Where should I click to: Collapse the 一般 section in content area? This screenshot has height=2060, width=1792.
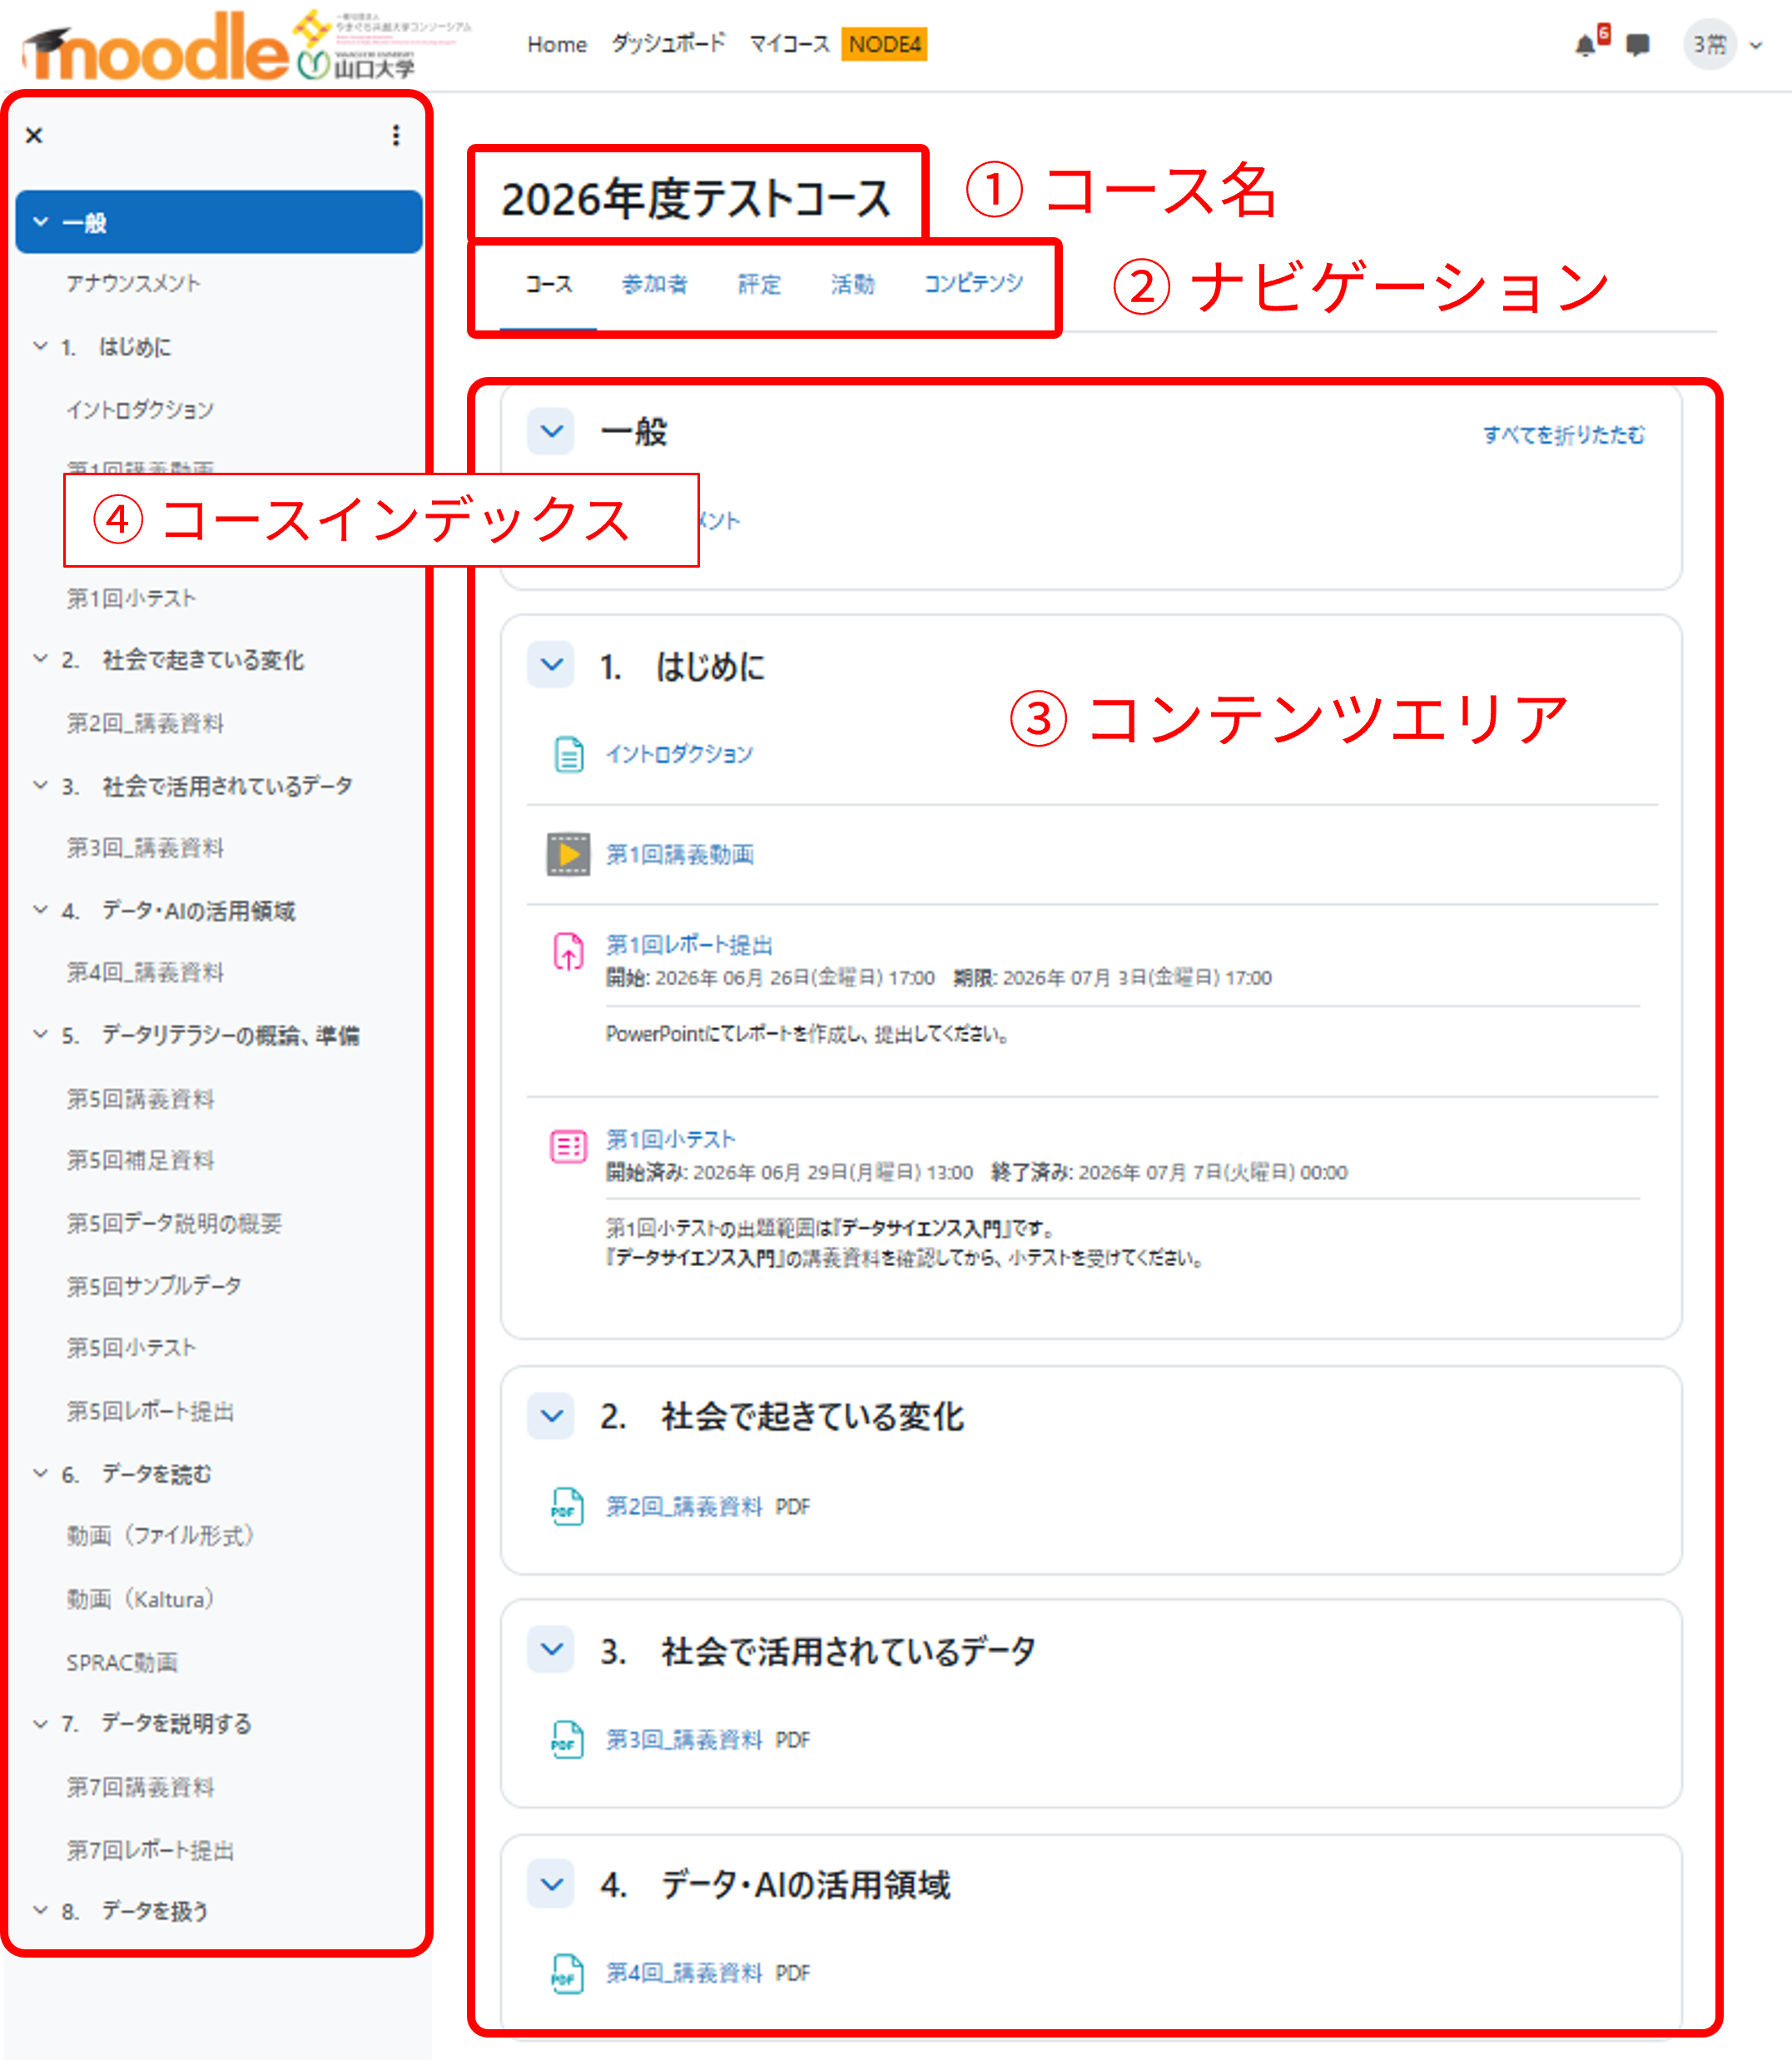tap(551, 431)
